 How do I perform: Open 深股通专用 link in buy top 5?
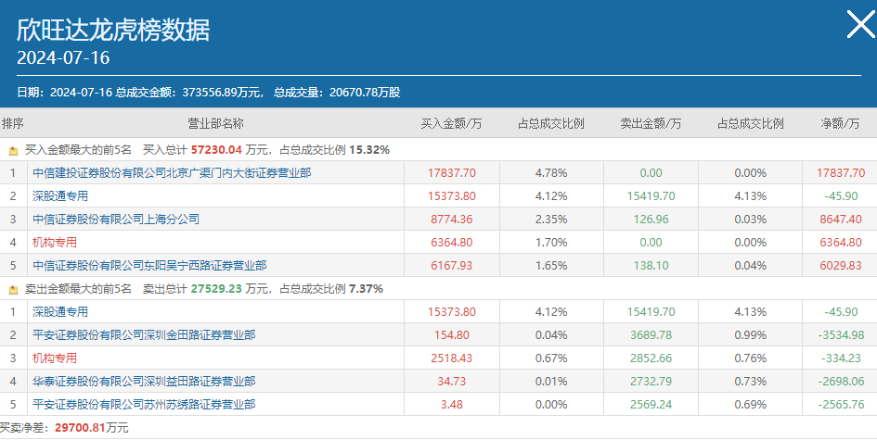[60, 196]
